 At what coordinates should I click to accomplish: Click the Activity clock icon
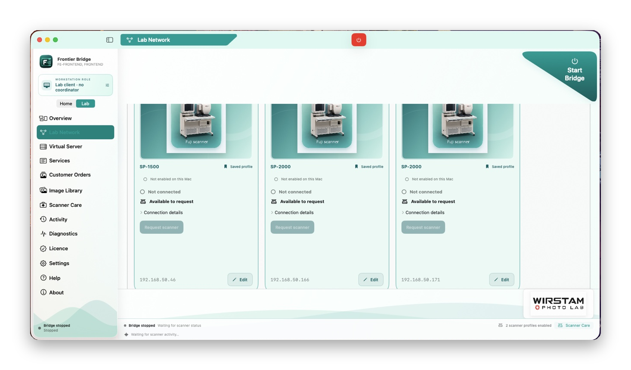tap(43, 219)
